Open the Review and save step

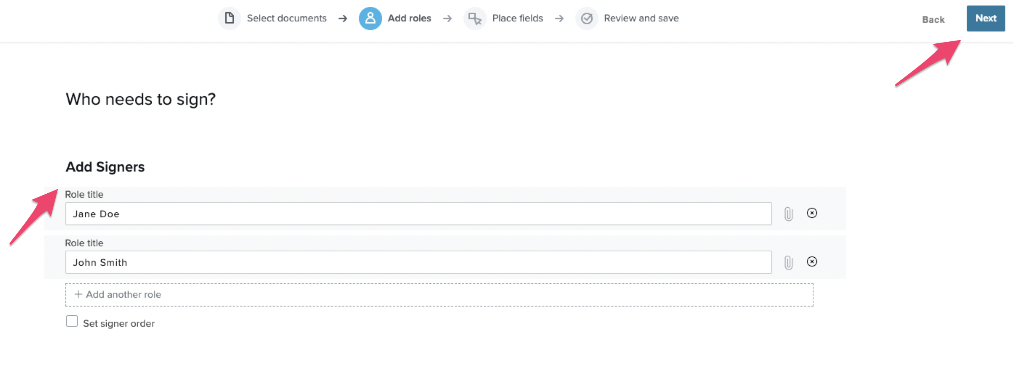coord(641,18)
